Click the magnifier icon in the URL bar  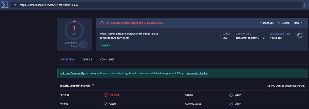pos(15,5)
